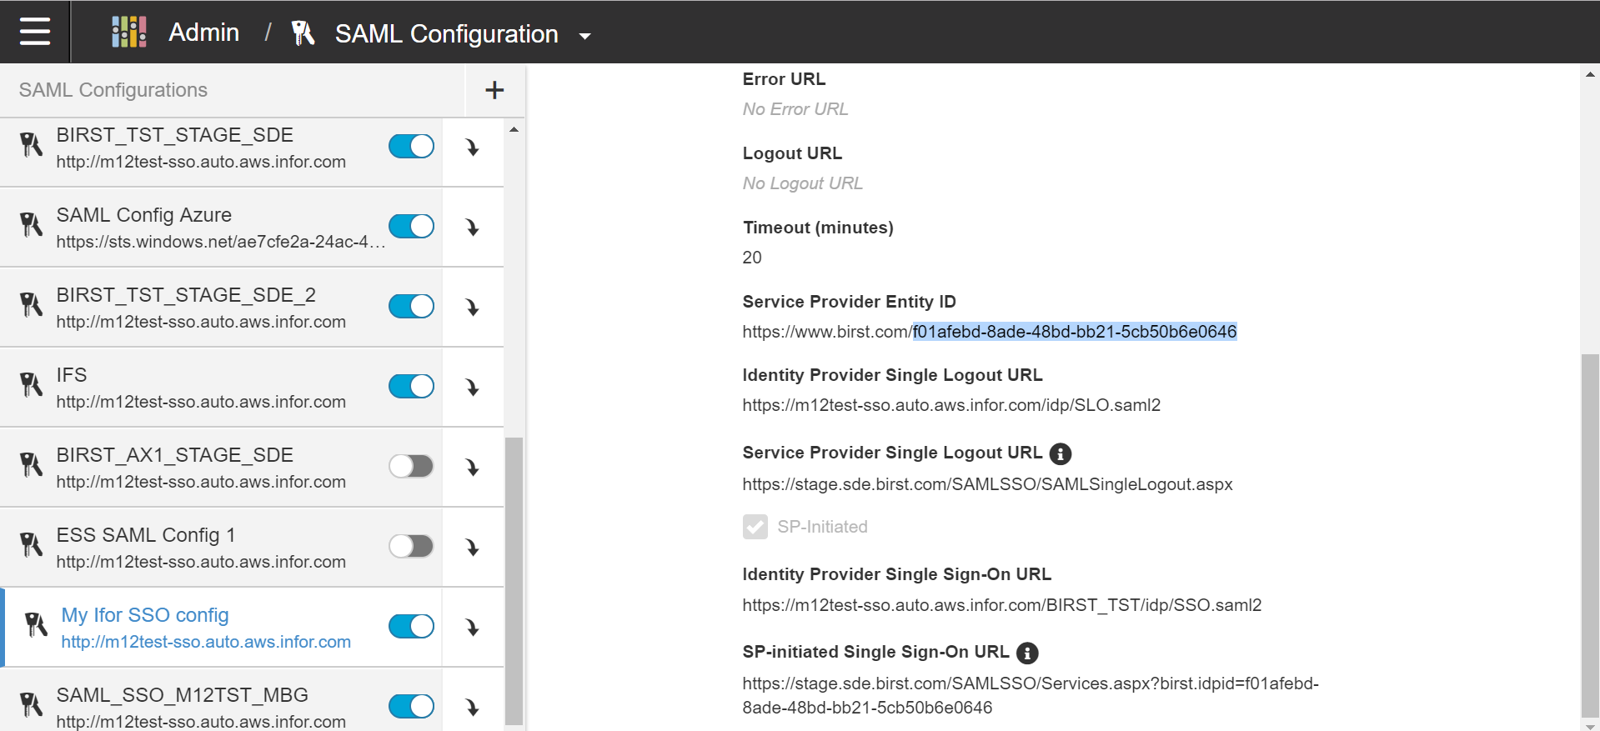Enable ESS SAML Config 1 switch
This screenshot has height=731, width=1600.
411,546
